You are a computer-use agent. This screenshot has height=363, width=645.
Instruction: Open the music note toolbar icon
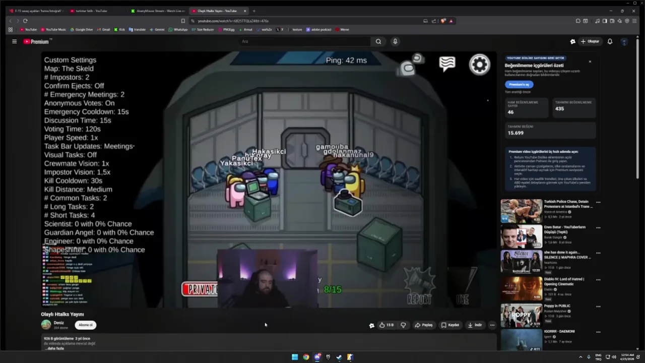coord(597,21)
